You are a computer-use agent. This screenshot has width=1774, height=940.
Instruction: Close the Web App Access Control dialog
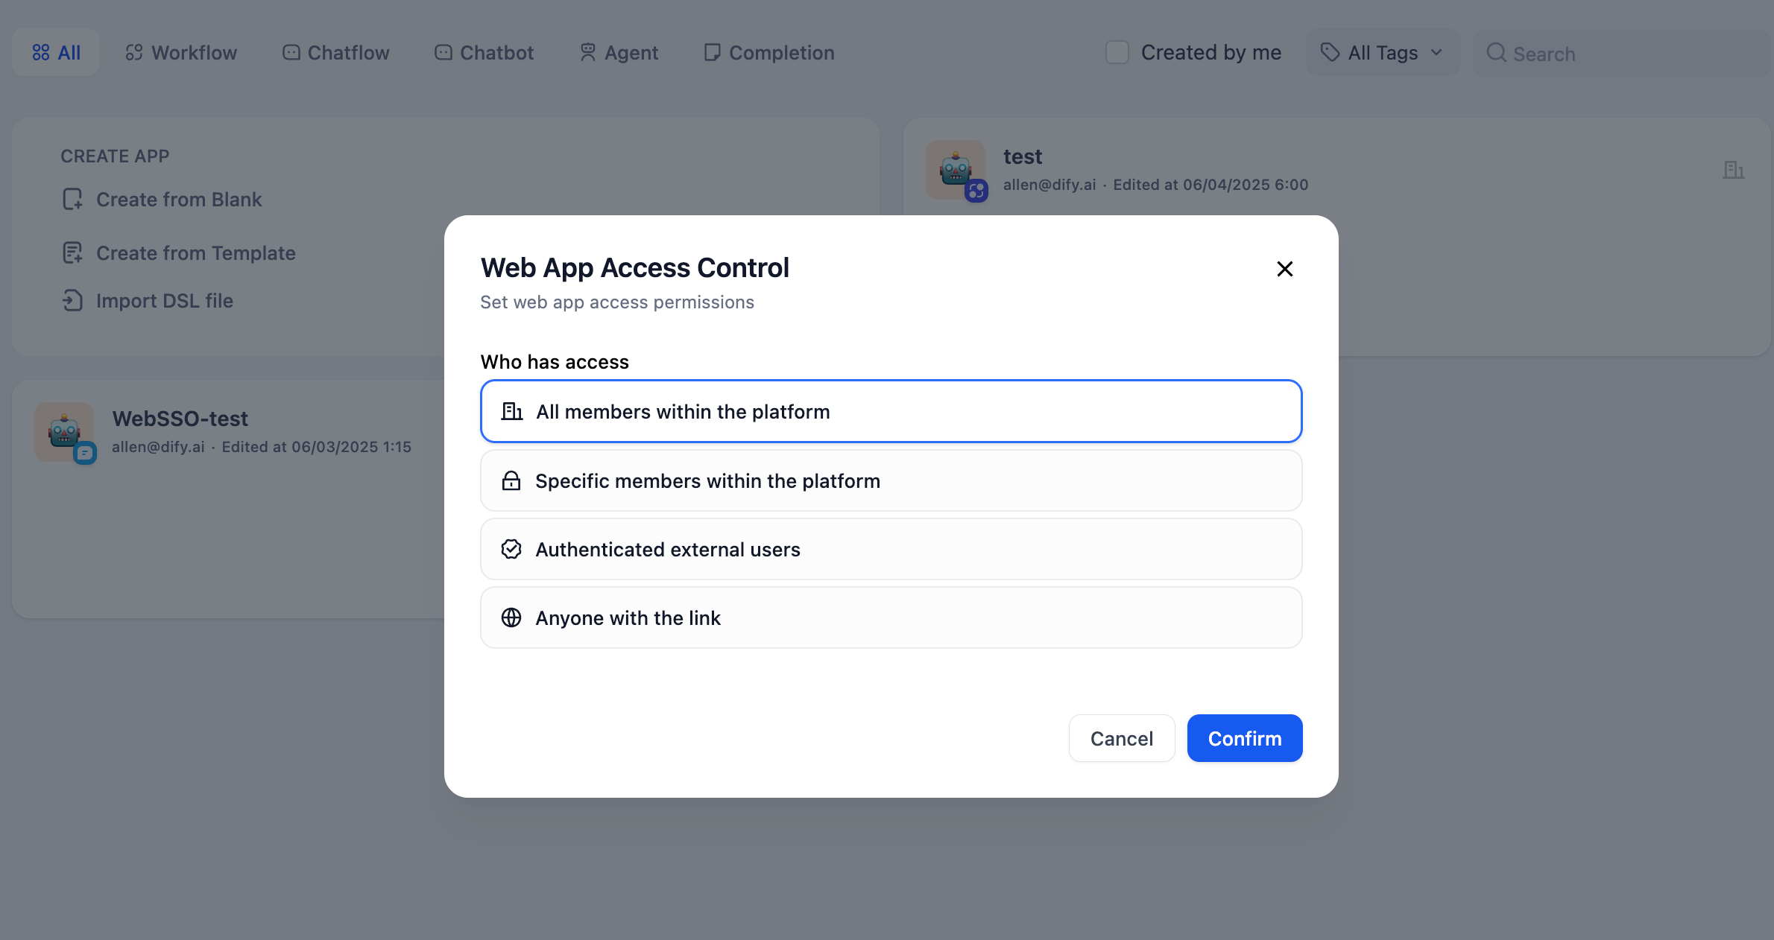coord(1284,269)
